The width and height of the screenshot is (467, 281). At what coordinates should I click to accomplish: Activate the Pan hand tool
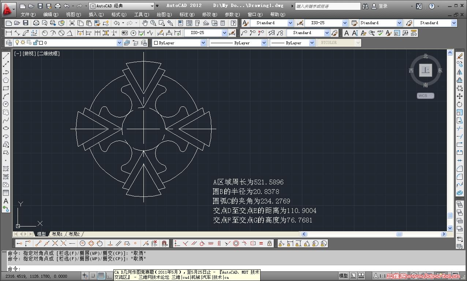145,23
